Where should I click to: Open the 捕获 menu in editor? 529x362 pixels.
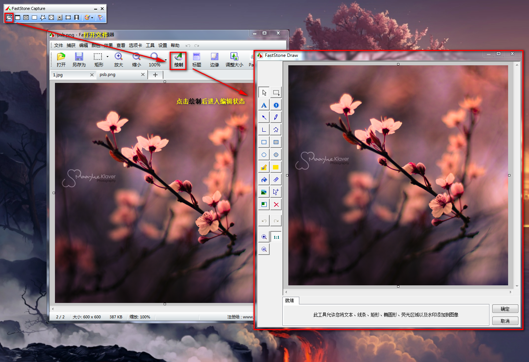[71, 45]
